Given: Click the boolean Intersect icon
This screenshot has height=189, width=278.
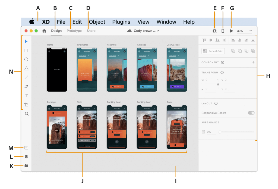Looking at the screenshot, I should [246, 51].
